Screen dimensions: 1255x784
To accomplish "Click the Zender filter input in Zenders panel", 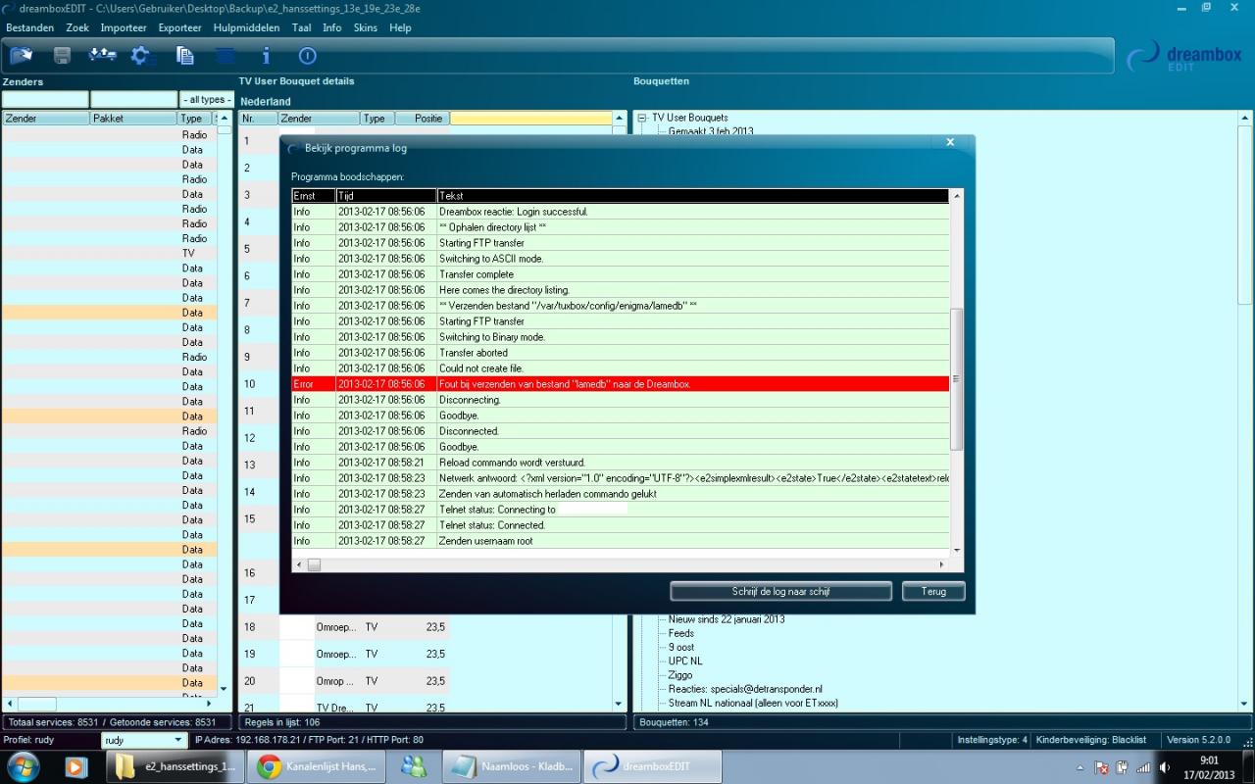I will coord(45,100).
